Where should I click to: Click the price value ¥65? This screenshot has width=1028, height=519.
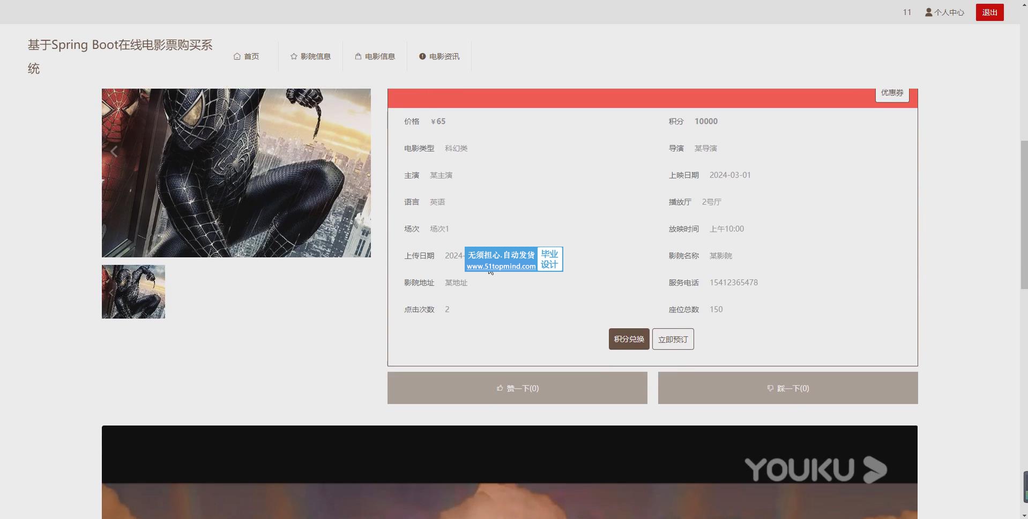tap(438, 121)
